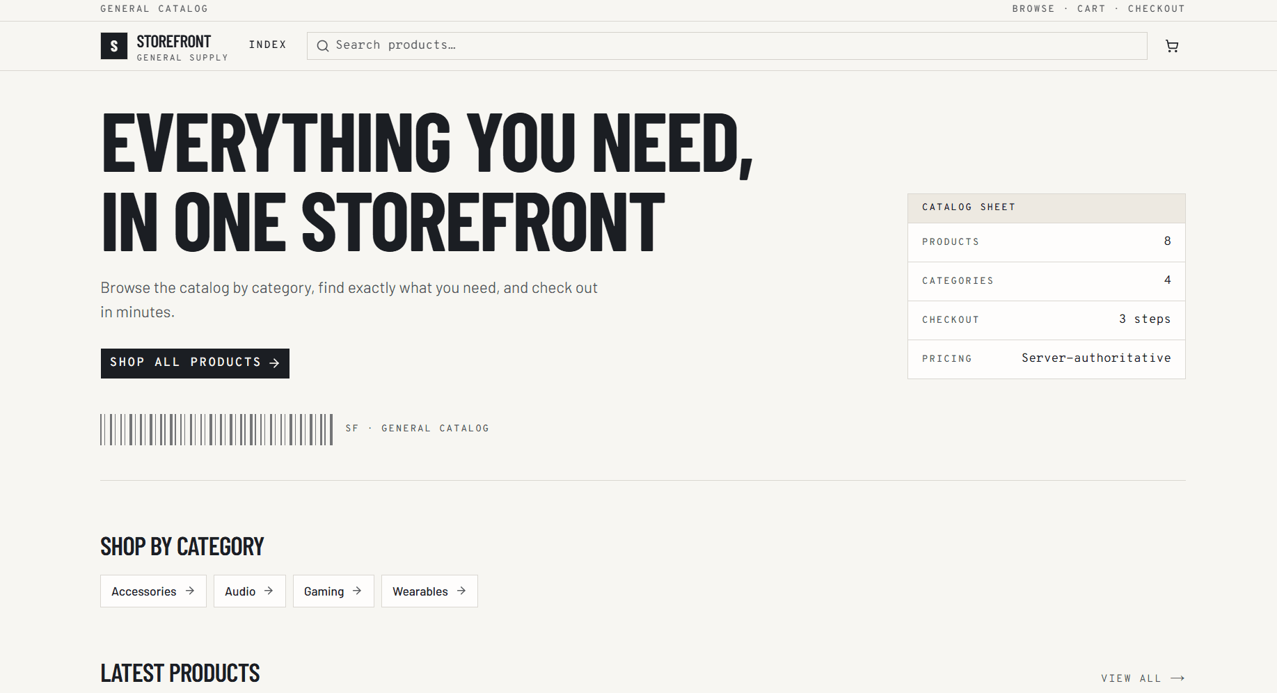Click the search magnifier icon
The image size is (1277, 693).
(323, 46)
